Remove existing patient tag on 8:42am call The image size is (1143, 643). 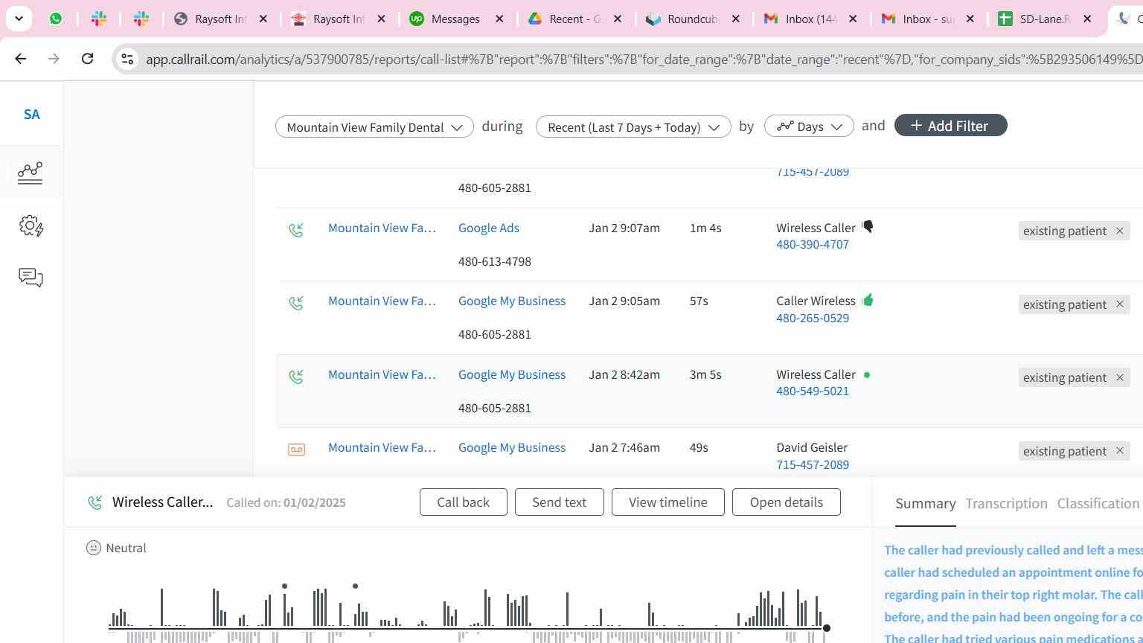[1119, 377]
